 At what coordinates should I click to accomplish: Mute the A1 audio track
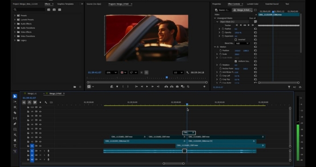(x=41, y=151)
